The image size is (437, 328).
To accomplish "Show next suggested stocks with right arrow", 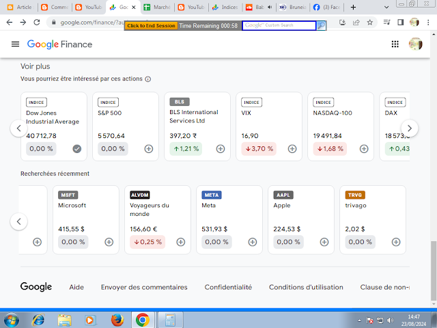I will [410, 128].
